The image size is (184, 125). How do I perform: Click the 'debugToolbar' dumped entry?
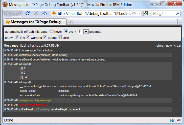28,91
